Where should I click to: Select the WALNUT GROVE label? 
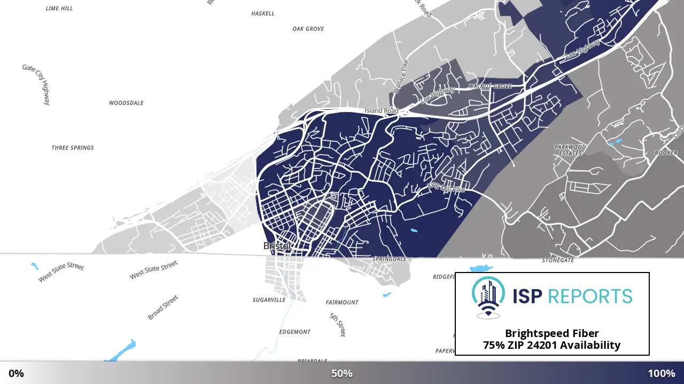(491, 86)
